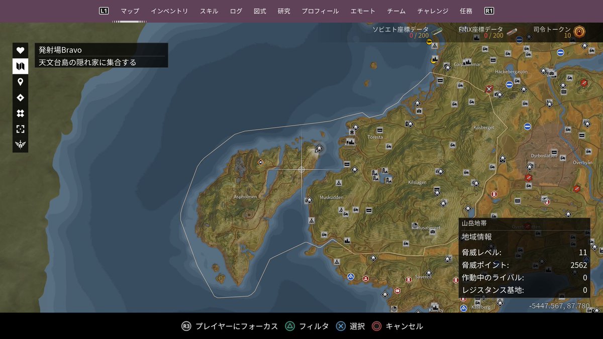Click the FNIX座標データ component icon
The image size is (603, 339).
[512, 32]
